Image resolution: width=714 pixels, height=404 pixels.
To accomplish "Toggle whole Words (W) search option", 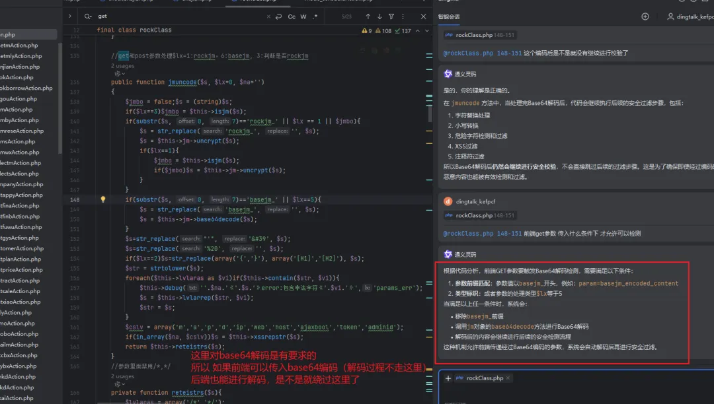I will click(303, 17).
